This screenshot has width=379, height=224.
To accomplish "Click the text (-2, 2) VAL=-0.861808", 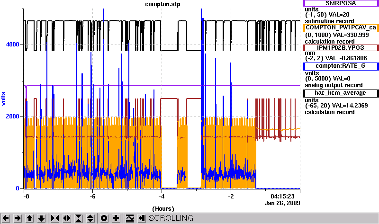I will click(x=336, y=58).
